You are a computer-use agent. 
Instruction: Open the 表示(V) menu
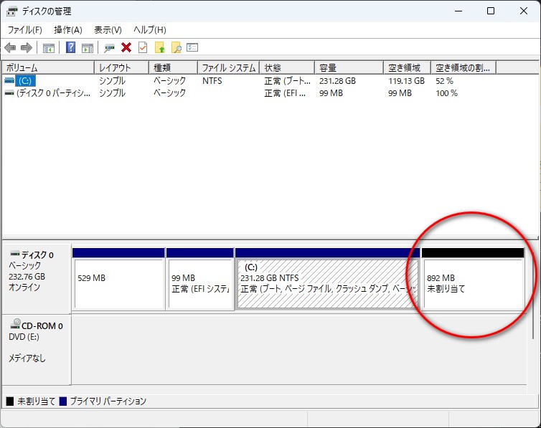108,30
